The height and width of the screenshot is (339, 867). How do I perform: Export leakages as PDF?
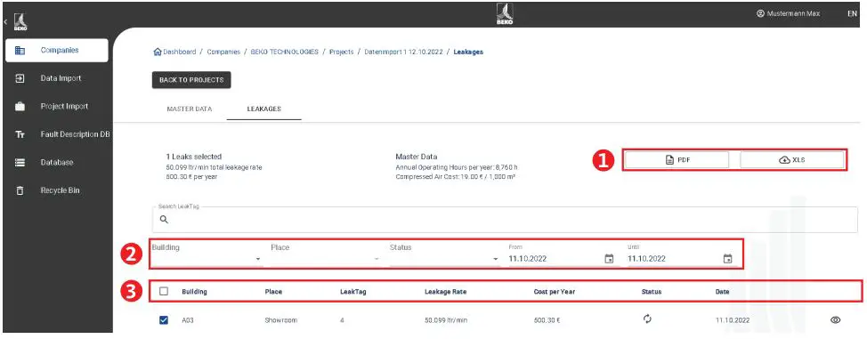678,160
